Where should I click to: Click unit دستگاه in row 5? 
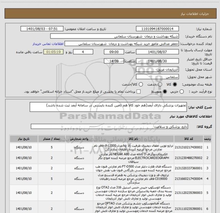pos(79,193)
